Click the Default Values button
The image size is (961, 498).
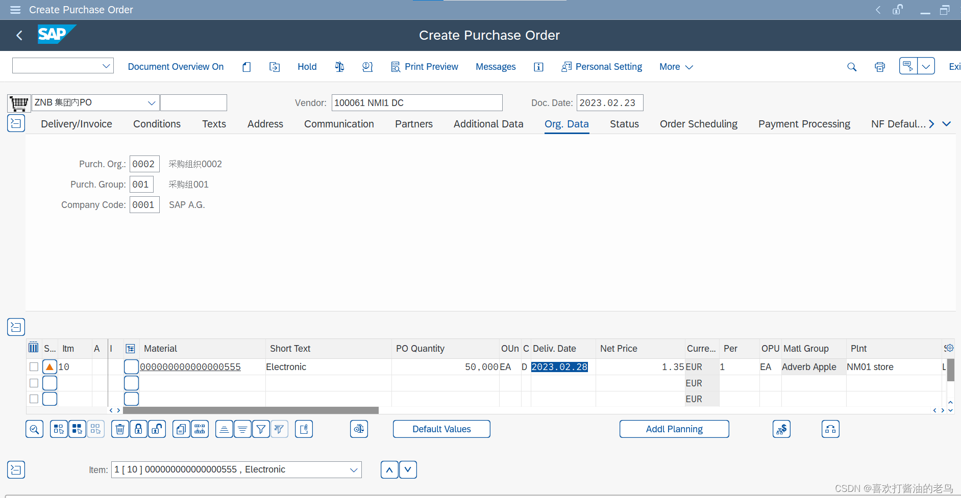click(441, 429)
